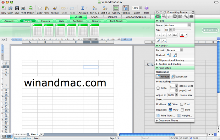Toggle the Toolbox icon
220x140 pixels.
126,8
